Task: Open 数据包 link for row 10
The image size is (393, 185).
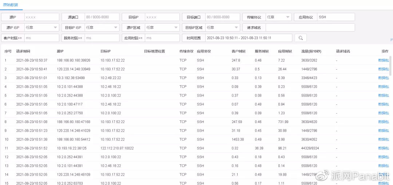Action: 384,139
